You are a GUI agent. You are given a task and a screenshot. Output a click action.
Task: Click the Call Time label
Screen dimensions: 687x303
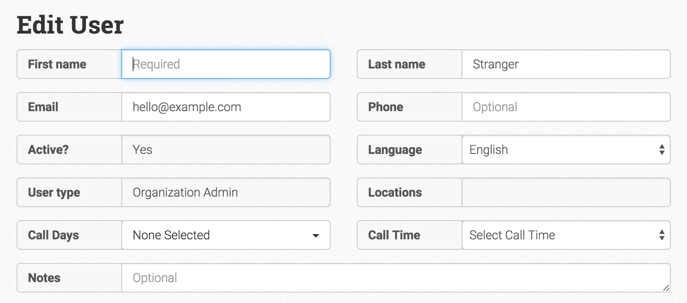[394, 235]
